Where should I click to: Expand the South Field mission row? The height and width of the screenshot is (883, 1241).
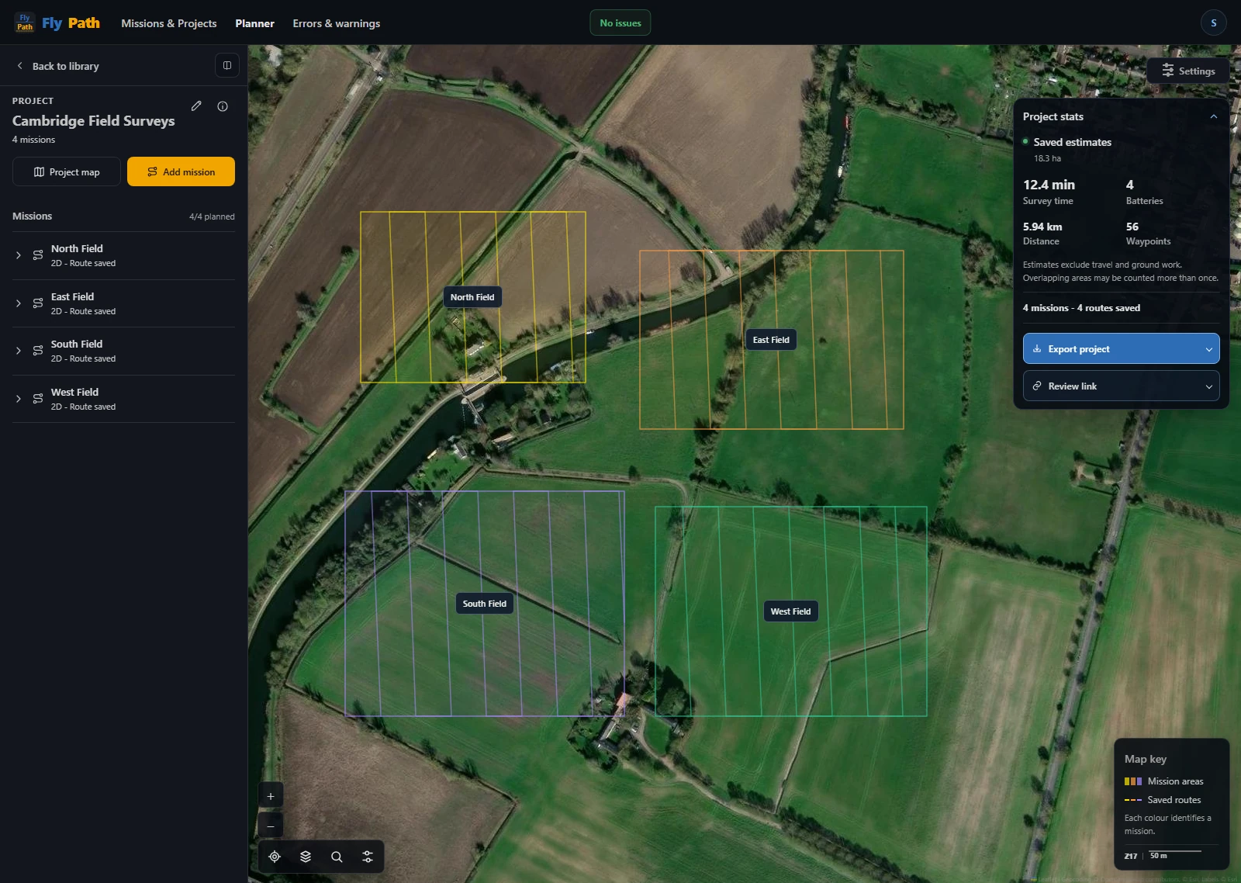(x=19, y=351)
